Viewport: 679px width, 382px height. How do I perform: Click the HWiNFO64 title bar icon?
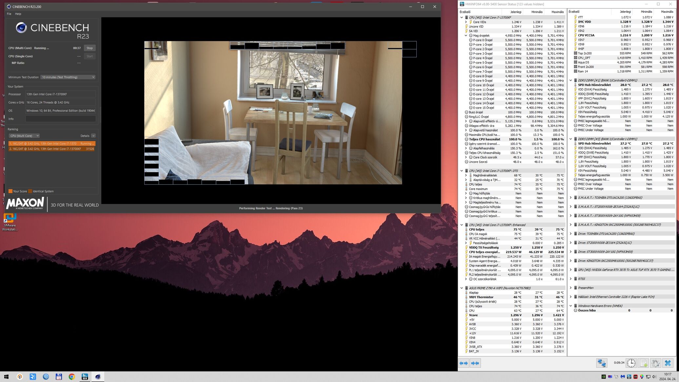click(x=462, y=4)
